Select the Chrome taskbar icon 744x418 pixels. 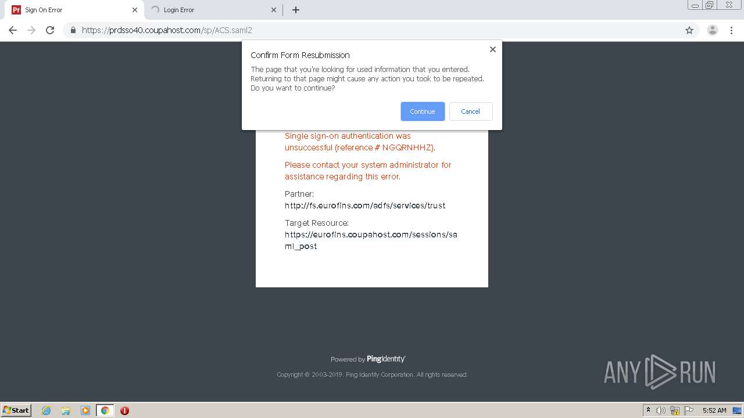(x=105, y=410)
